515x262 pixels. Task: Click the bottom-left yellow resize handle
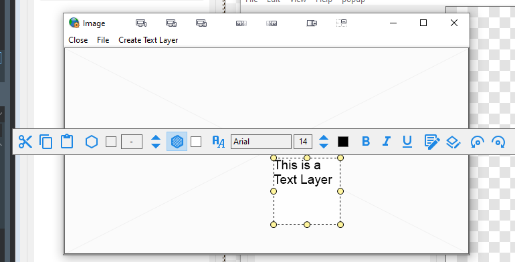pyautogui.click(x=274, y=225)
